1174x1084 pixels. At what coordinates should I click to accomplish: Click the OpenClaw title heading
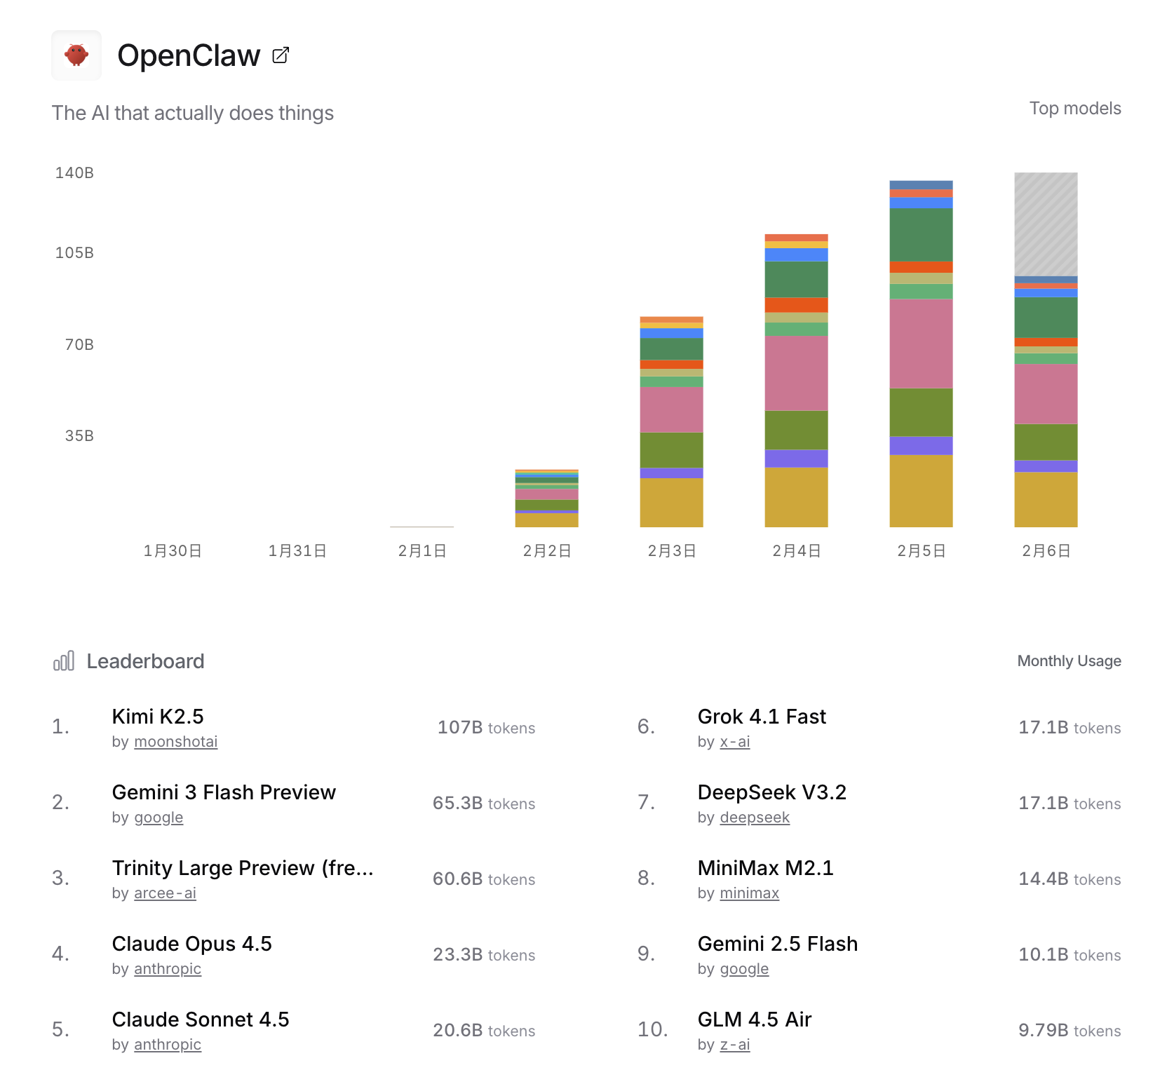(189, 55)
